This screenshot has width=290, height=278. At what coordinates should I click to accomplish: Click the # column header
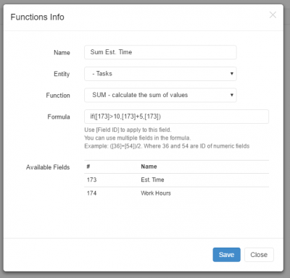pyautogui.click(x=88, y=167)
